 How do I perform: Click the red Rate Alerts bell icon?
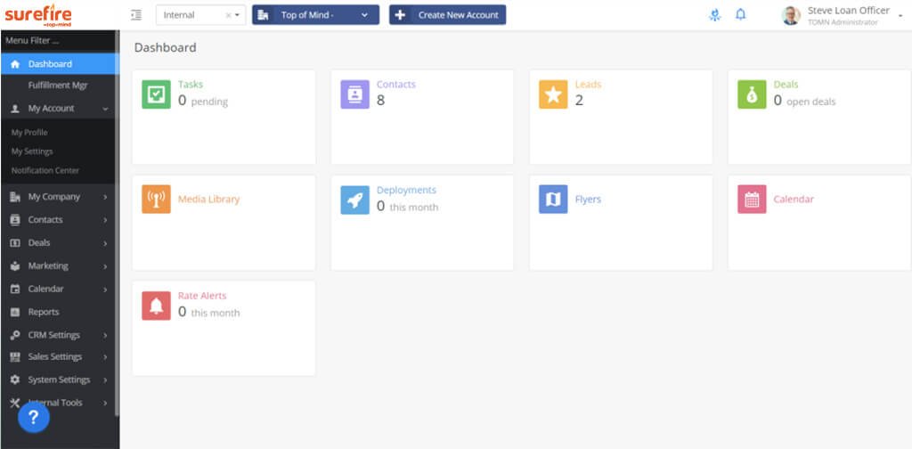click(x=156, y=306)
